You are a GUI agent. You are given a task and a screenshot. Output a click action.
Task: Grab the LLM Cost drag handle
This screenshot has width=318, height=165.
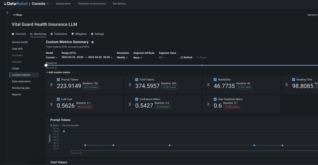(51, 105)
